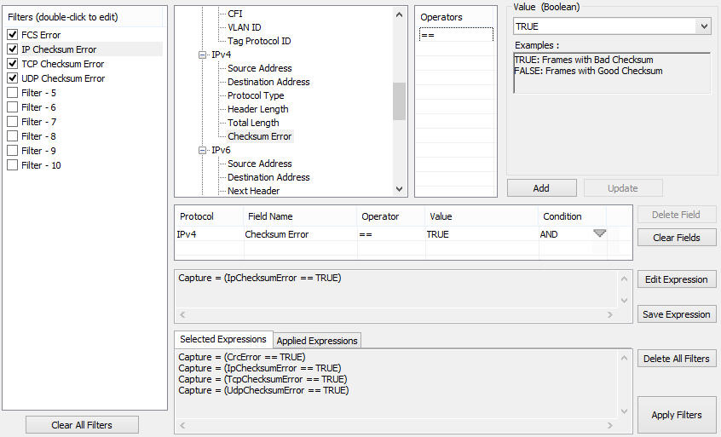Image resolution: width=721 pixels, height=437 pixels.
Task: Click the Apply Filters button
Action: tap(677, 415)
